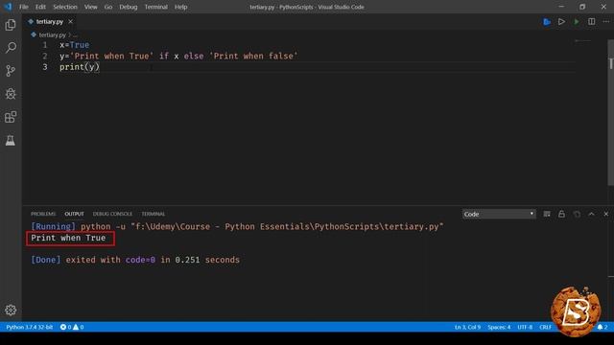This screenshot has width=614, height=345.
Task: Run Python file with green play icon
Action: coord(577,22)
